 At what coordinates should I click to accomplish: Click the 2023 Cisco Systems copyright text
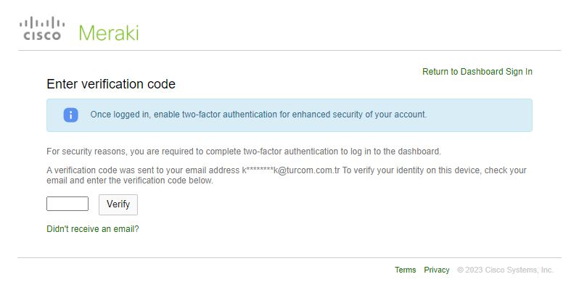(x=505, y=270)
